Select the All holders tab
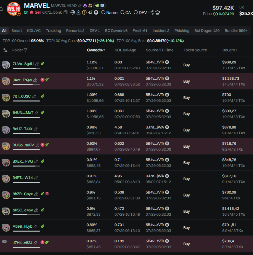 (x=4, y=31)
